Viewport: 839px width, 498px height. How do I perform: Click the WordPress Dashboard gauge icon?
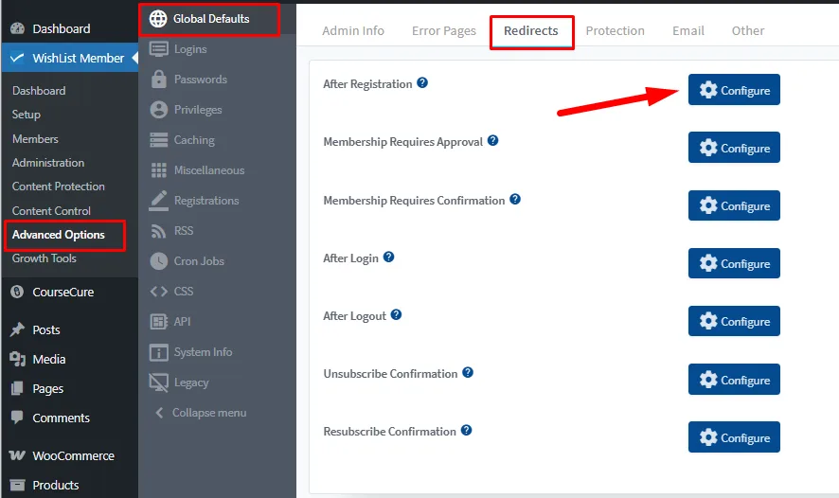click(x=18, y=28)
